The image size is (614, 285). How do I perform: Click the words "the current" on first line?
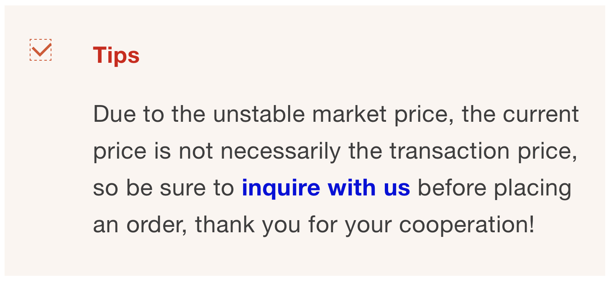pos(520,114)
